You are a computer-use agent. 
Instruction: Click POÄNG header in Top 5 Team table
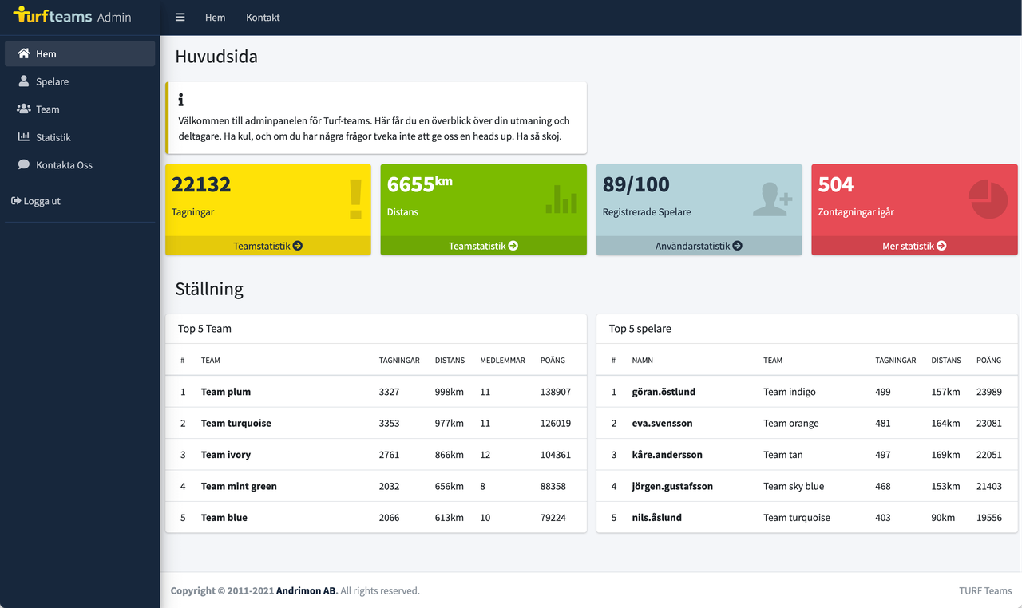[x=553, y=360]
